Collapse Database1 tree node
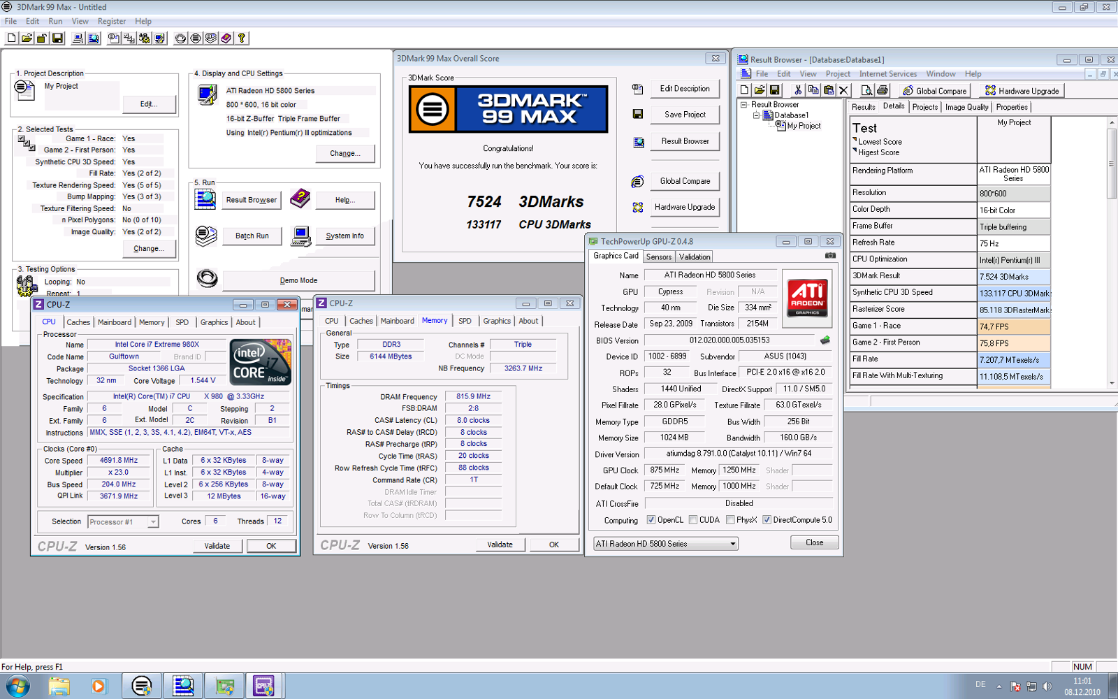The height and width of the screenshot is (699, 1118). point(756,115)
